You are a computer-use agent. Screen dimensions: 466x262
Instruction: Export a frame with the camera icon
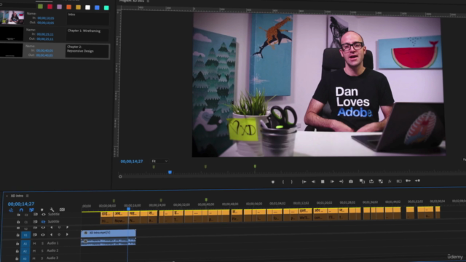(x=351, y=181)
